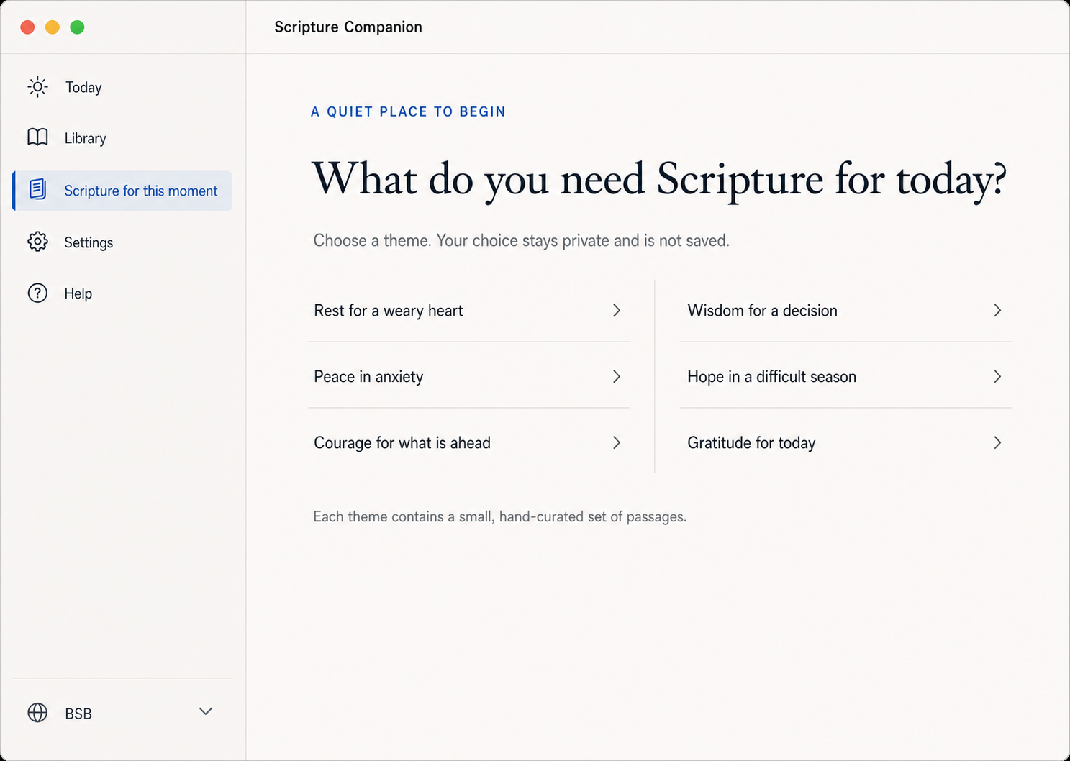Click the chevron on Hope in a difficult season
Screen dimensions: 1070x761
[x=997, y=376]
